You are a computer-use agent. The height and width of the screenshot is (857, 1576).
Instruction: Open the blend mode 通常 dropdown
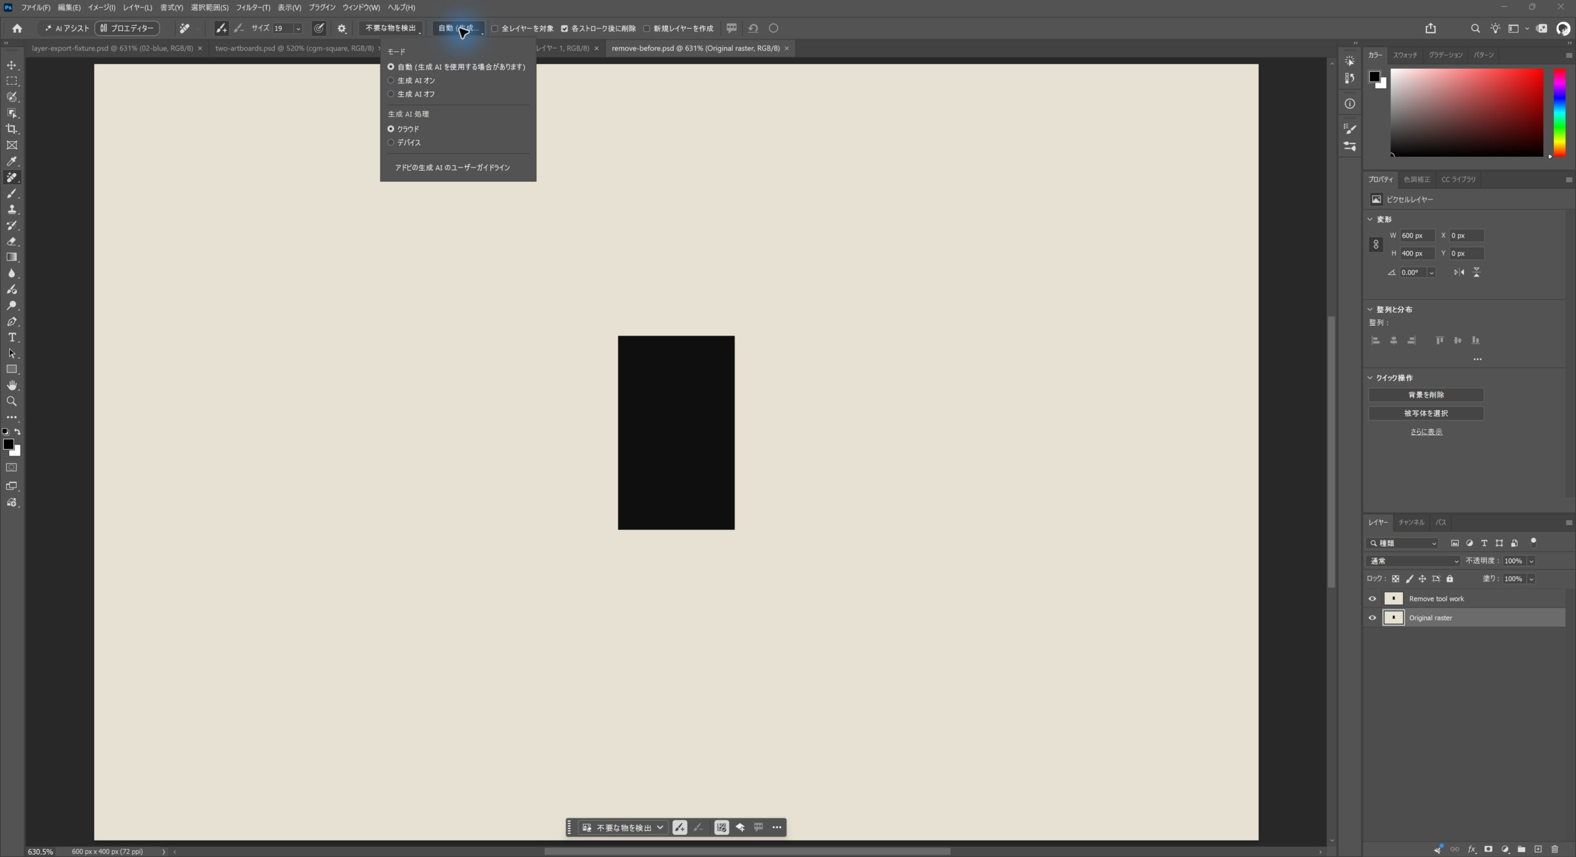(x=1413, y=561)
